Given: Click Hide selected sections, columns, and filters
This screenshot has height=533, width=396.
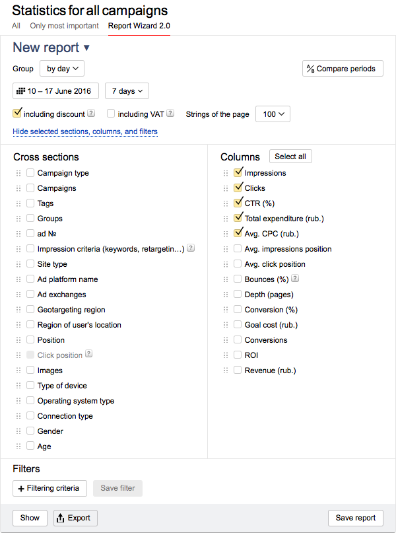Looking at the screenshot, I should (85, 131).
